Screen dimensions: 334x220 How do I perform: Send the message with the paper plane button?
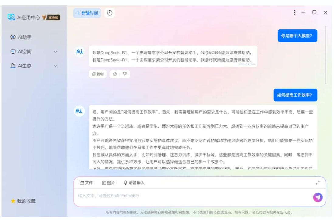point(318,198)
